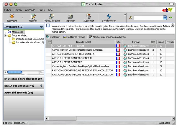Select Clavier logitech Cordless Desktop Optical Neuf row
This screenshot has height=127, width=177.
(110, 66)
